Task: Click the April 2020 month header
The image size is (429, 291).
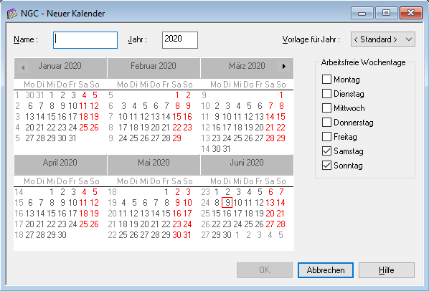Action: click(60, 163)
